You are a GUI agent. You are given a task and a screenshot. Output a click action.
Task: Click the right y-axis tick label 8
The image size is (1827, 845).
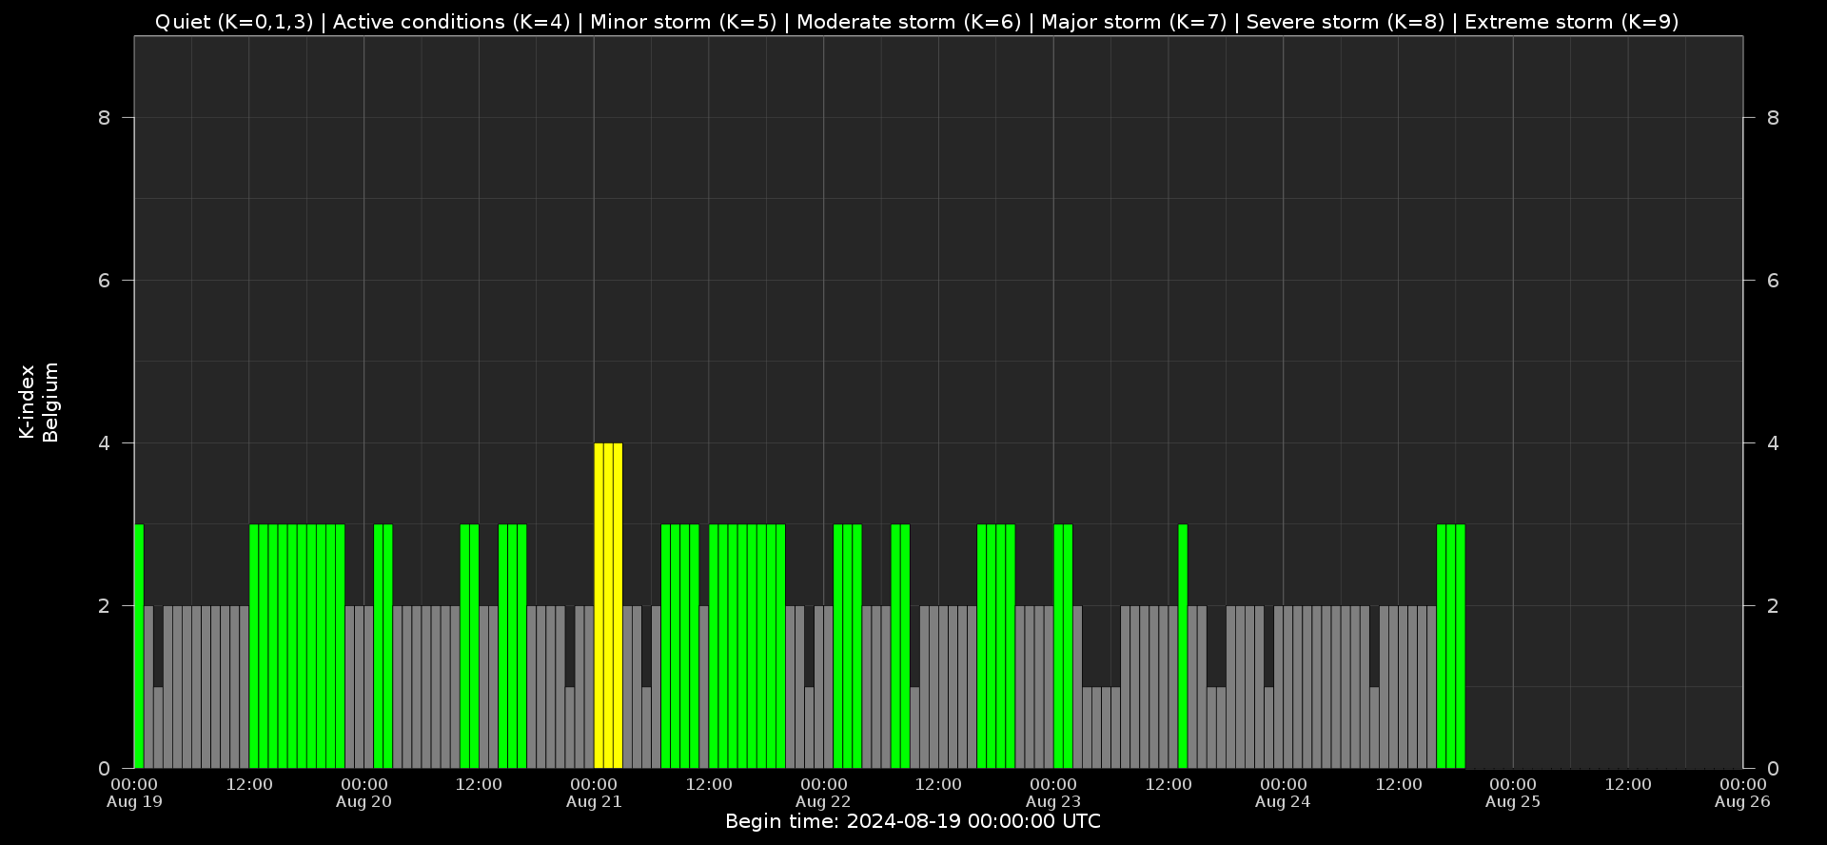coord(1773,118)
